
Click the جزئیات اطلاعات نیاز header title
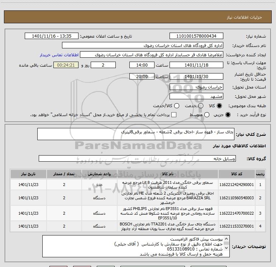pos(244,17)
